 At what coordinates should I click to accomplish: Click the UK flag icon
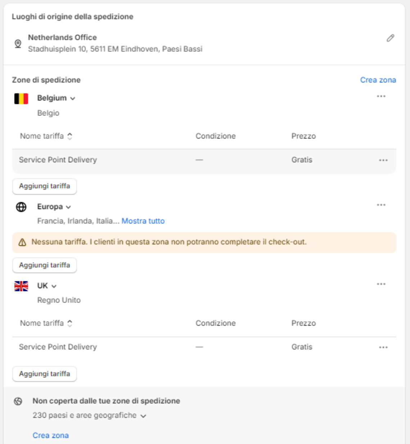pyautogui.click(x=21, y=286)
